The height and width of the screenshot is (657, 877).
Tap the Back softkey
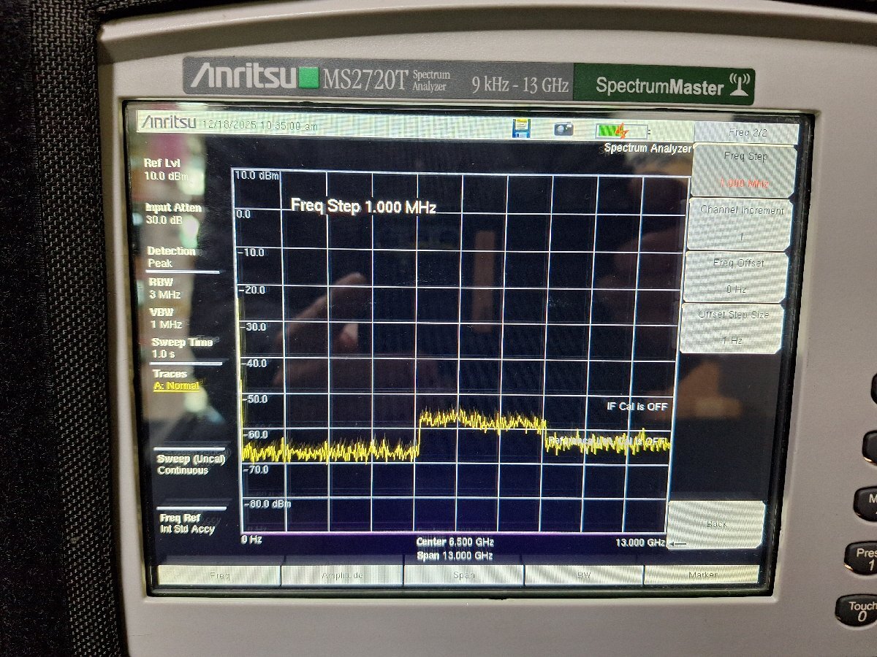click(716, 525)
